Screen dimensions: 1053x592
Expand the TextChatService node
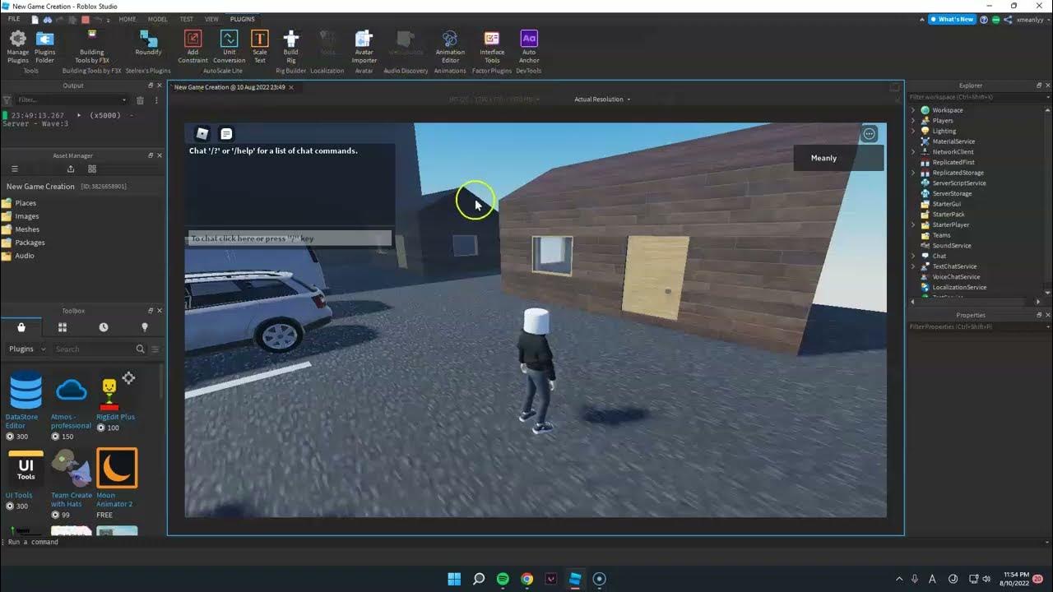(x=912, y=266)
